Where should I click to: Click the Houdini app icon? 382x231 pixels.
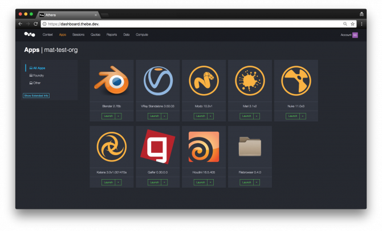click(x=204, y=147)
